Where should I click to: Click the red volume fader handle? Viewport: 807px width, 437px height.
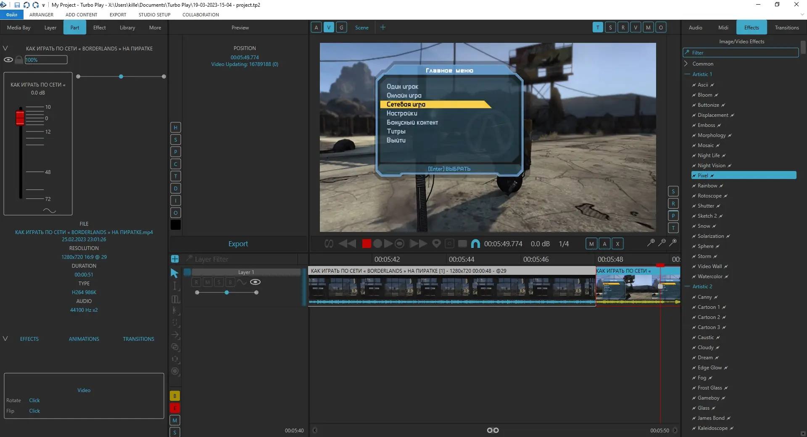click(x=20, y=117)
